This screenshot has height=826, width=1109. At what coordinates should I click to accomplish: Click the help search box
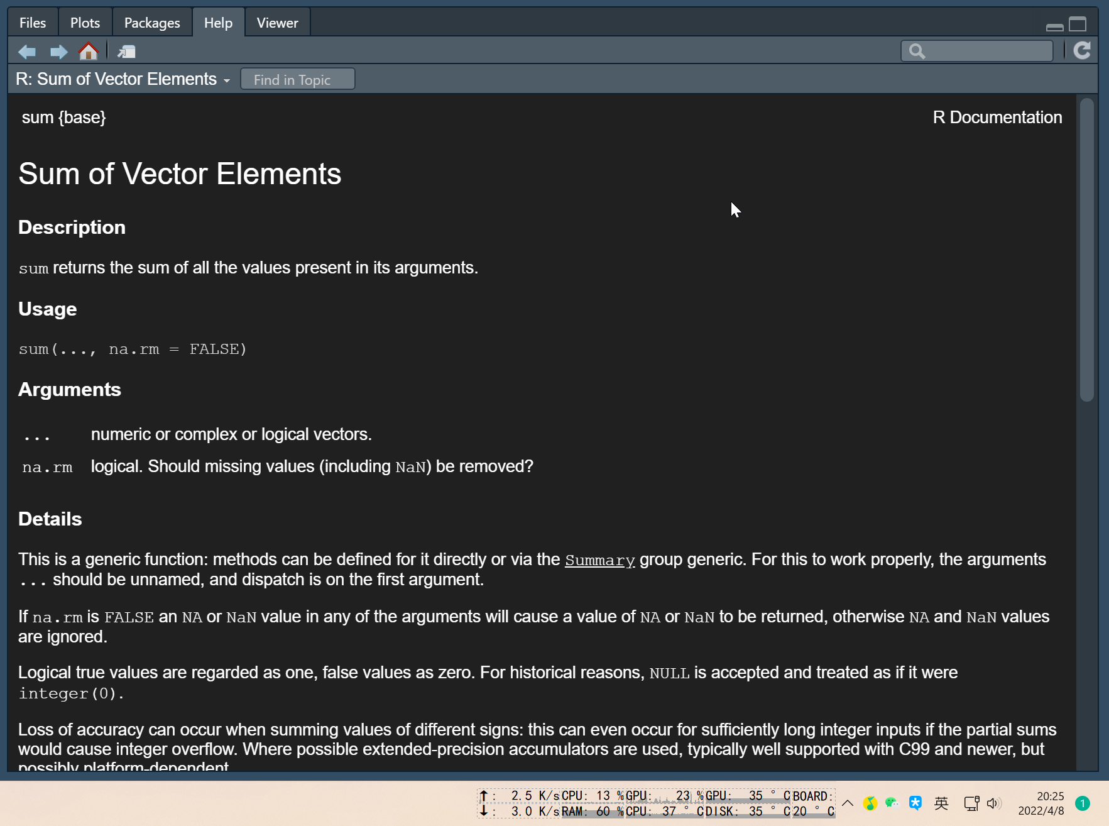click(x=977, y=51)
